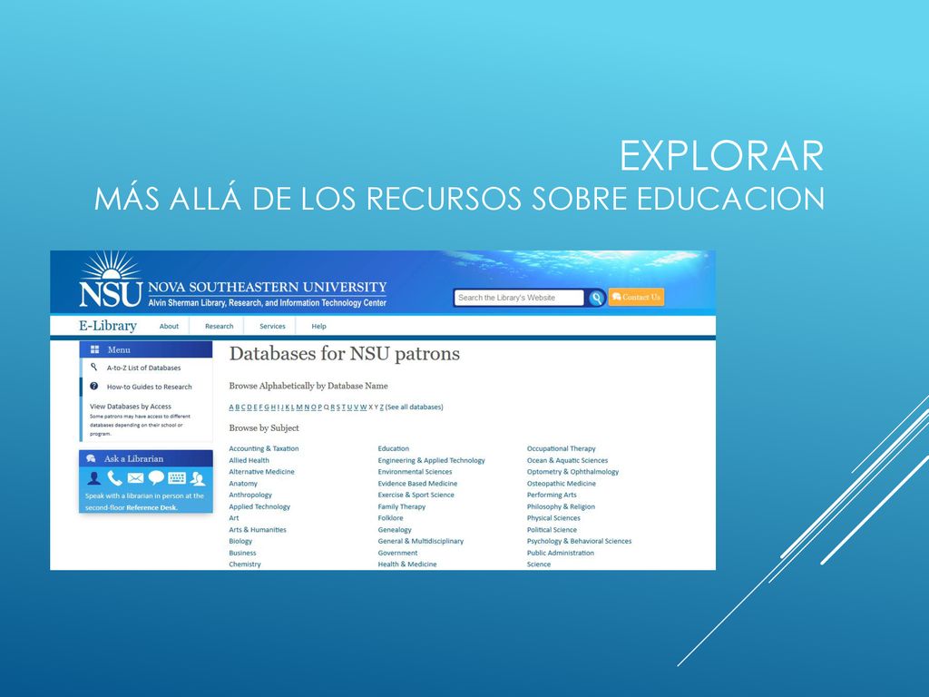Open the Help menu
This screenshot has height=697, width=929.
318,326
